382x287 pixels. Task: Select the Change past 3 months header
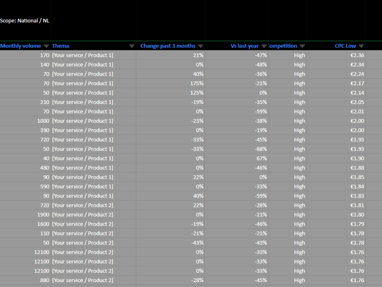tap(168, 46)
